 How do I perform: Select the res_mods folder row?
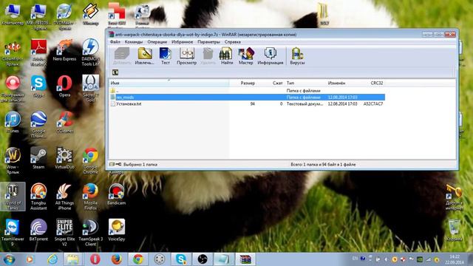click(248, 97)
